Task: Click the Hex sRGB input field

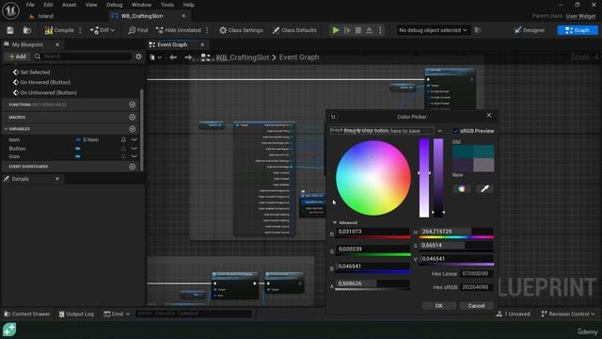Action: click(477, 287)
